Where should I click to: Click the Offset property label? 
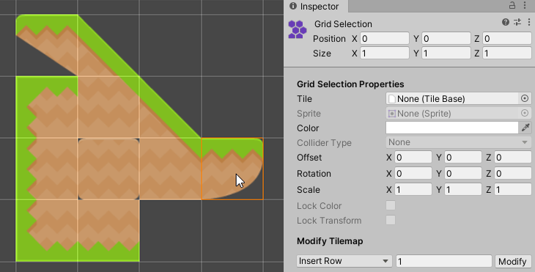tap(309, 158)
